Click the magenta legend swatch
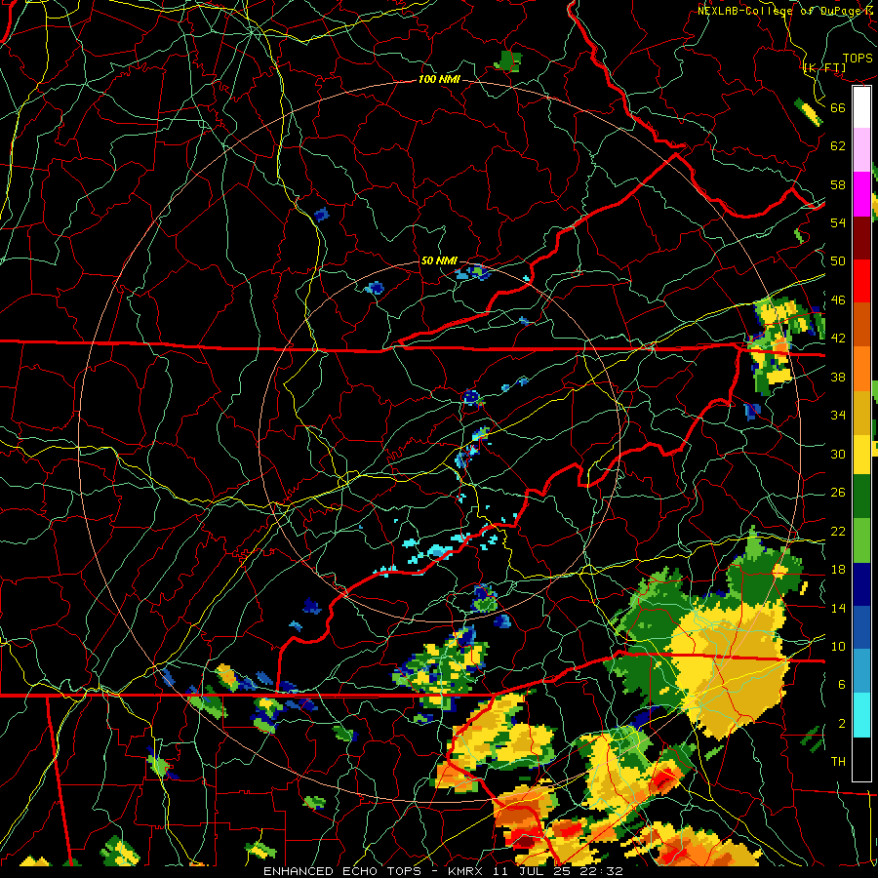The height and width of the screenshot is (878, 878). point(861,194)
